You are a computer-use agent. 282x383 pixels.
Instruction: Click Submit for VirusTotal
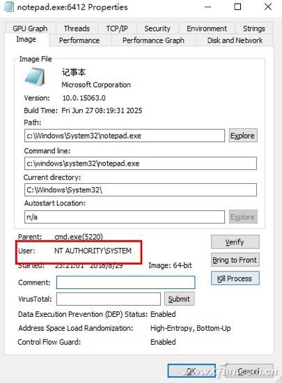click(179, 299)
